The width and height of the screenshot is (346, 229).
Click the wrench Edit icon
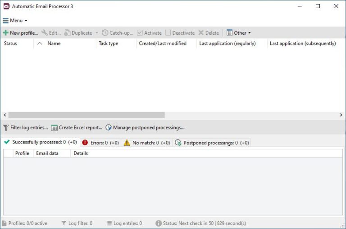[45, 33]
